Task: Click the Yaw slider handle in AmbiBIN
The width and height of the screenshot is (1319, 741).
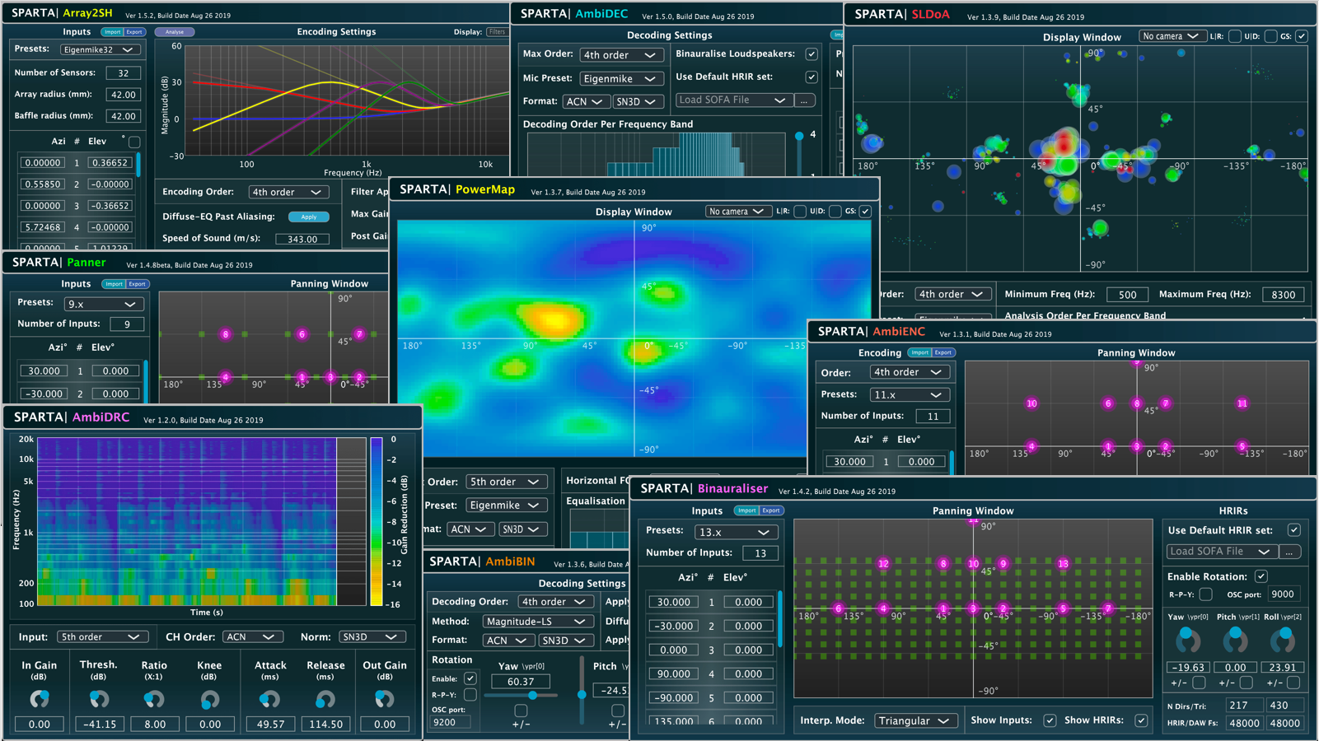Action: 533,696
